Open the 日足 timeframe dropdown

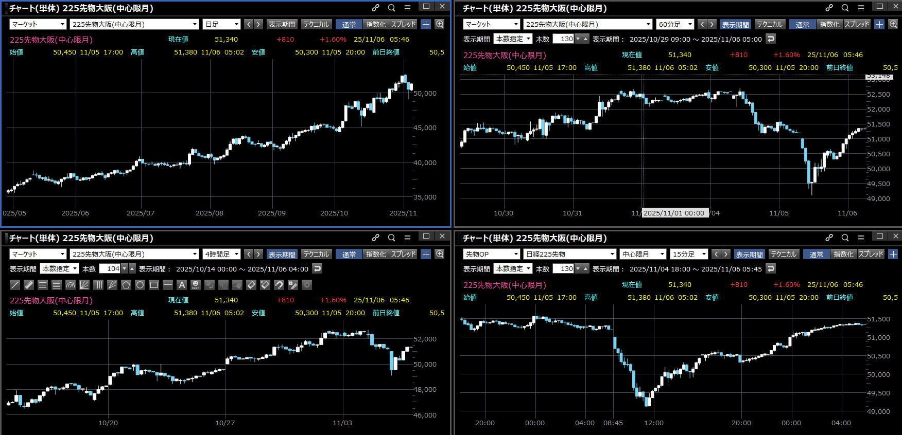(x=222, y=24)
